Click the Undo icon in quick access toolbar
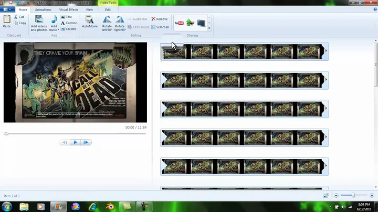378x212 pixels. pos(17,3)
